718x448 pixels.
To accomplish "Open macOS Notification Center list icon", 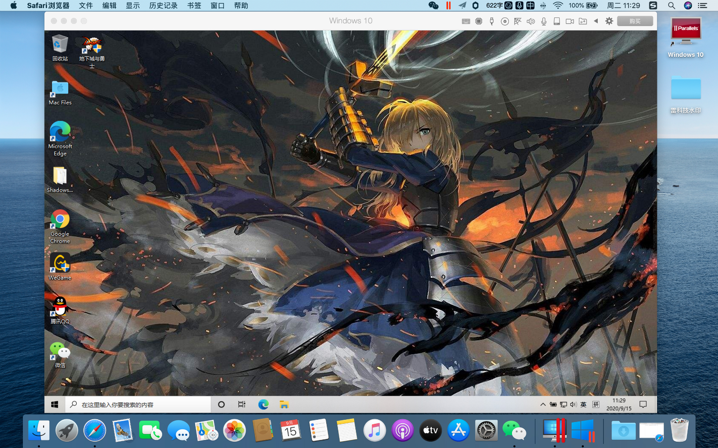I will click(x=703, y=5).
